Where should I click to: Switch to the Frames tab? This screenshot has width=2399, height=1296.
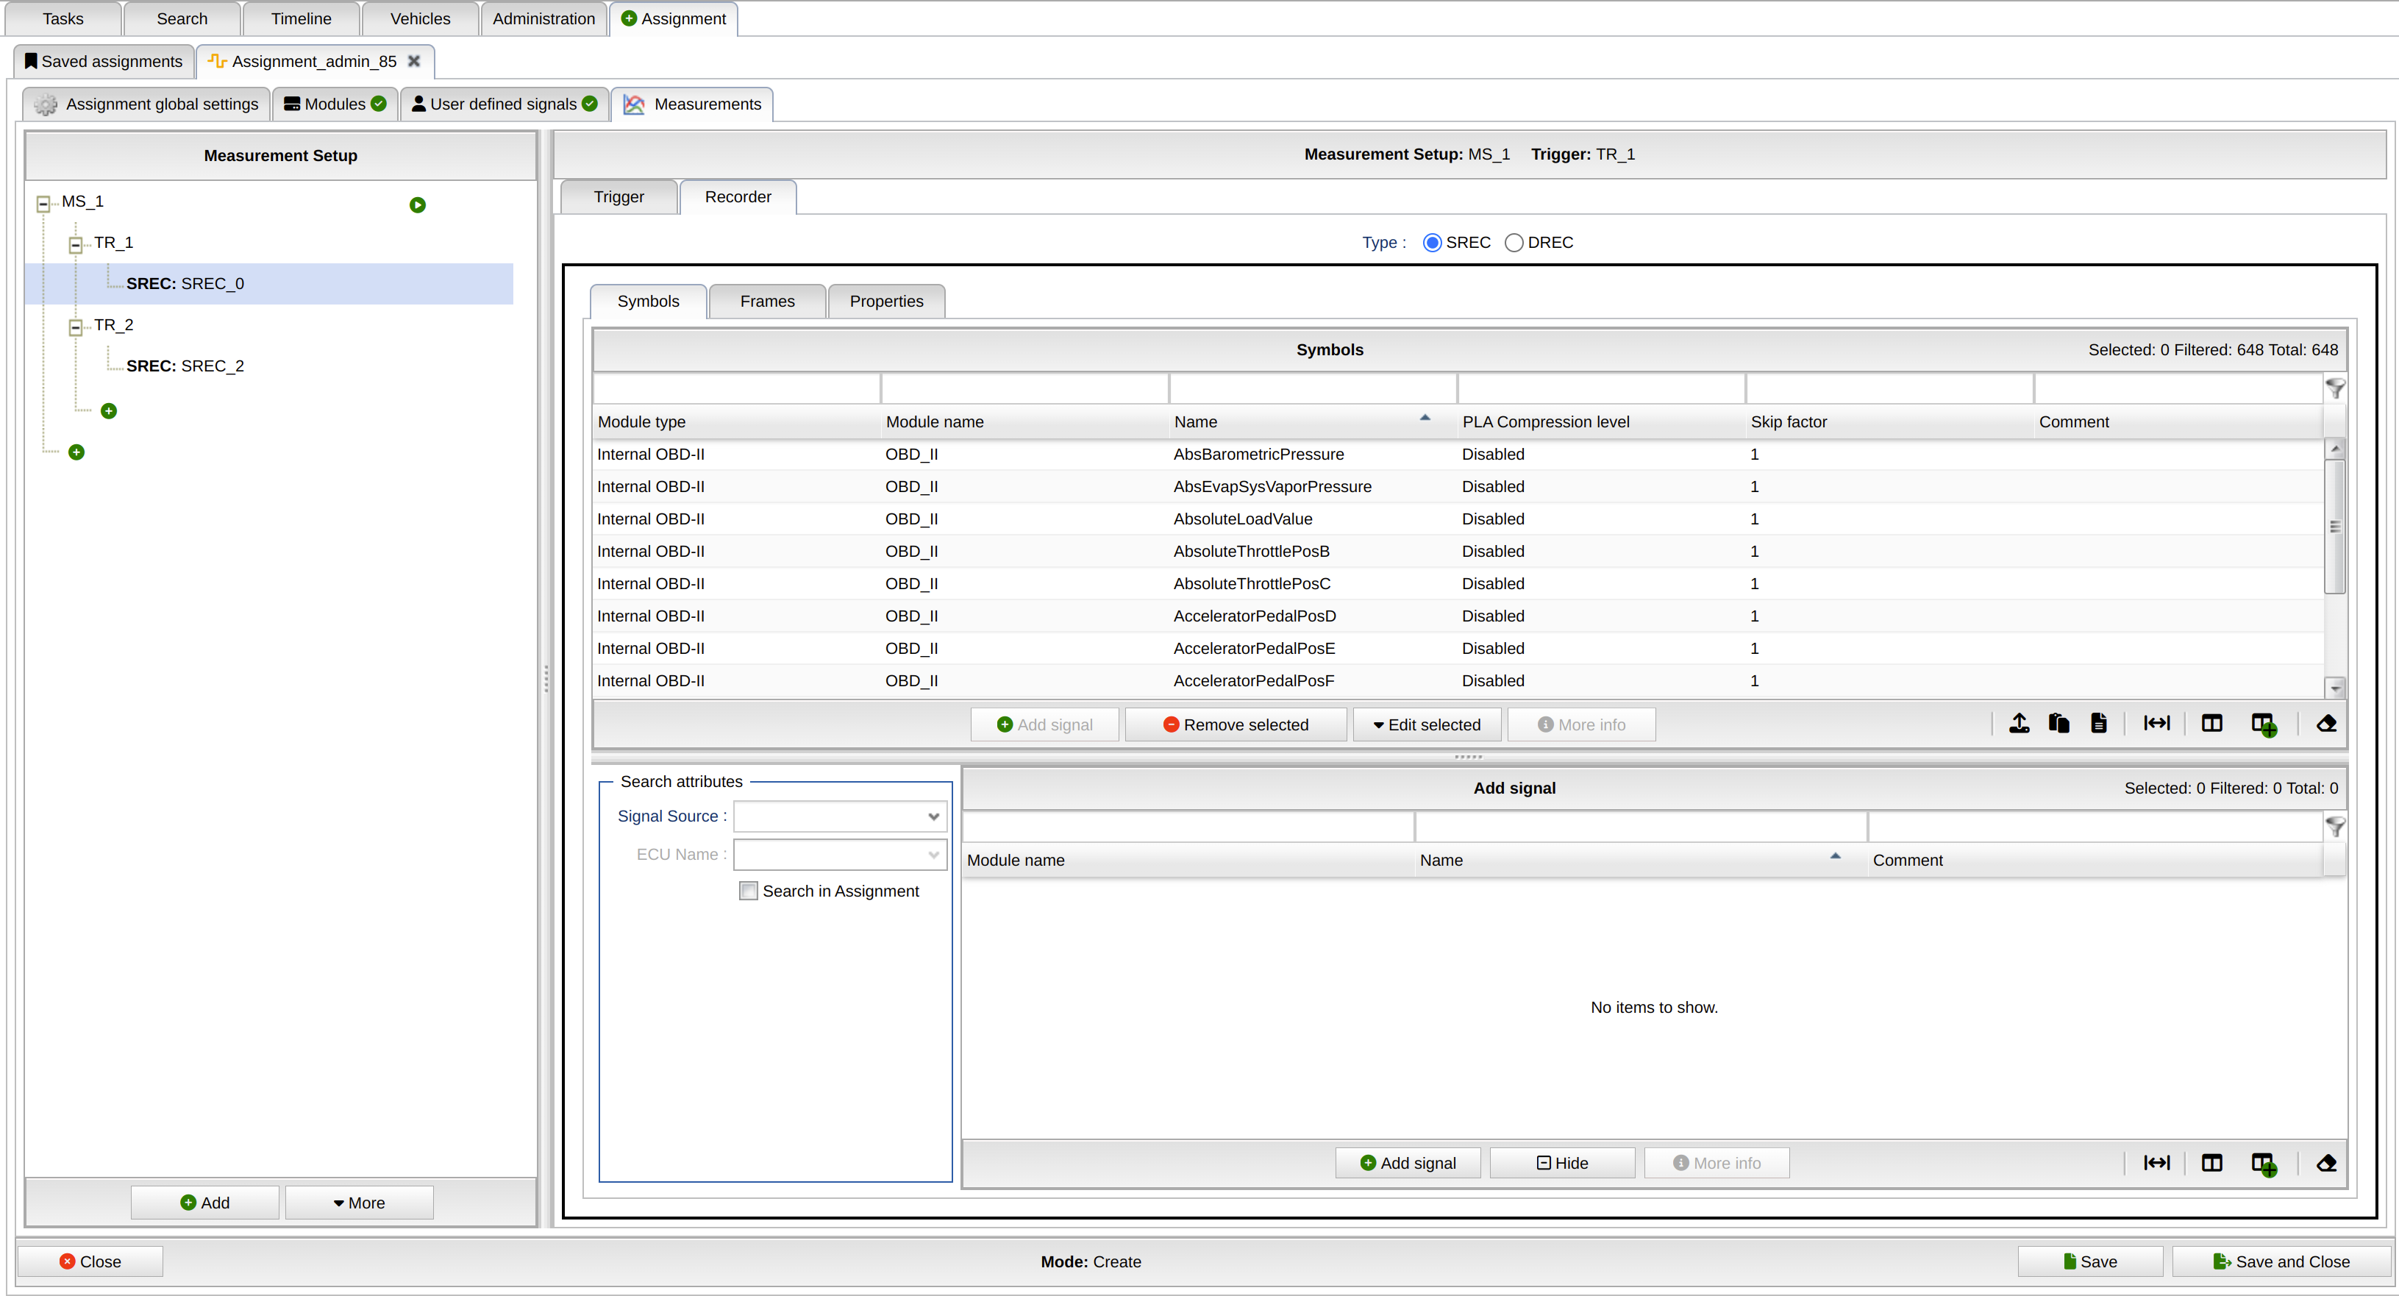pos(766,301)
